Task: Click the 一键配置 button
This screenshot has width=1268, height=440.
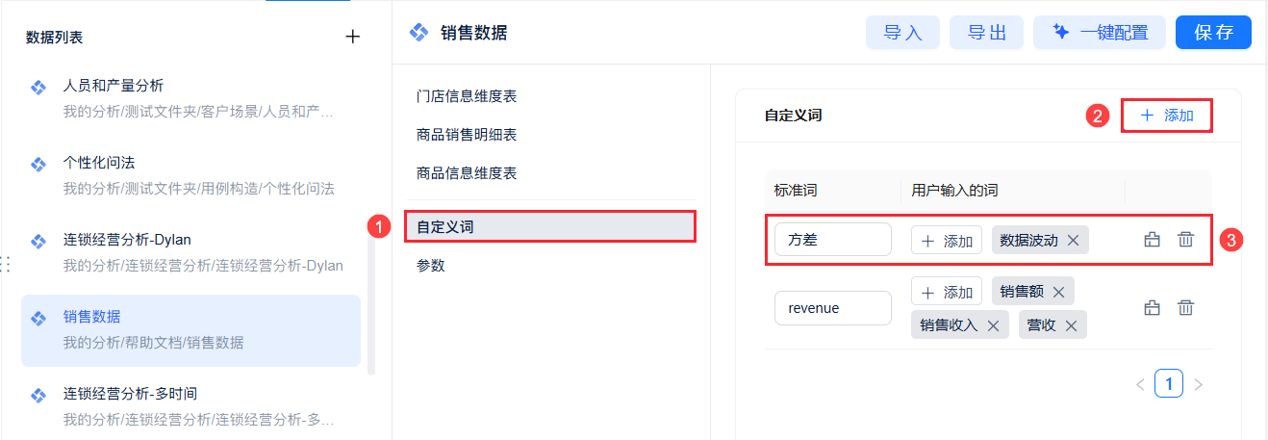Action: click(1100, 33)
